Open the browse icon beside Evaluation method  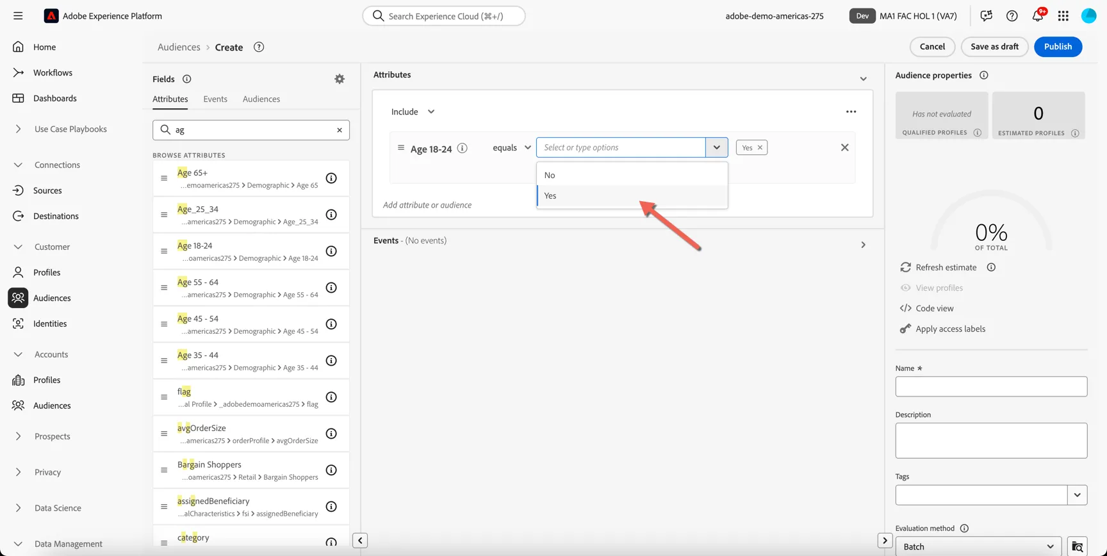point(1078,546)
